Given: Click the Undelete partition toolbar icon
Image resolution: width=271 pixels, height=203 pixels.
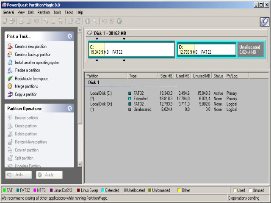Looking at the screenshot, I should tap(36, 21).
